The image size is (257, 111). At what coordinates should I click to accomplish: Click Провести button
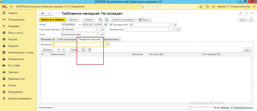tap(89, 19)
